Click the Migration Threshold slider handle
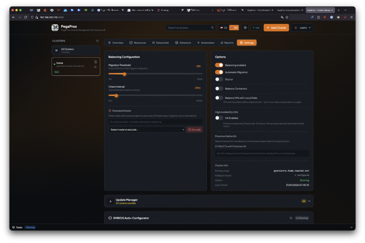Screen dimensions: 365x243 (x=124, y=74)
